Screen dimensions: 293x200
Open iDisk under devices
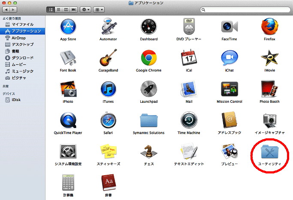22,100
